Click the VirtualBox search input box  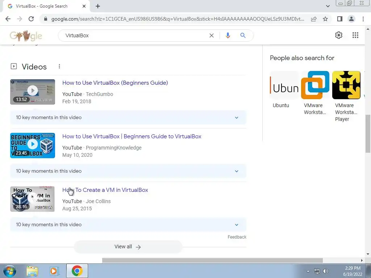135,35
